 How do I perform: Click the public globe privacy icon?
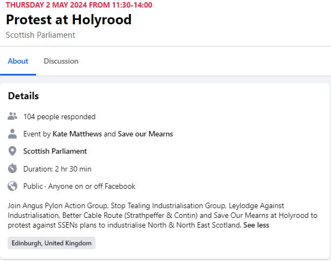12,186
